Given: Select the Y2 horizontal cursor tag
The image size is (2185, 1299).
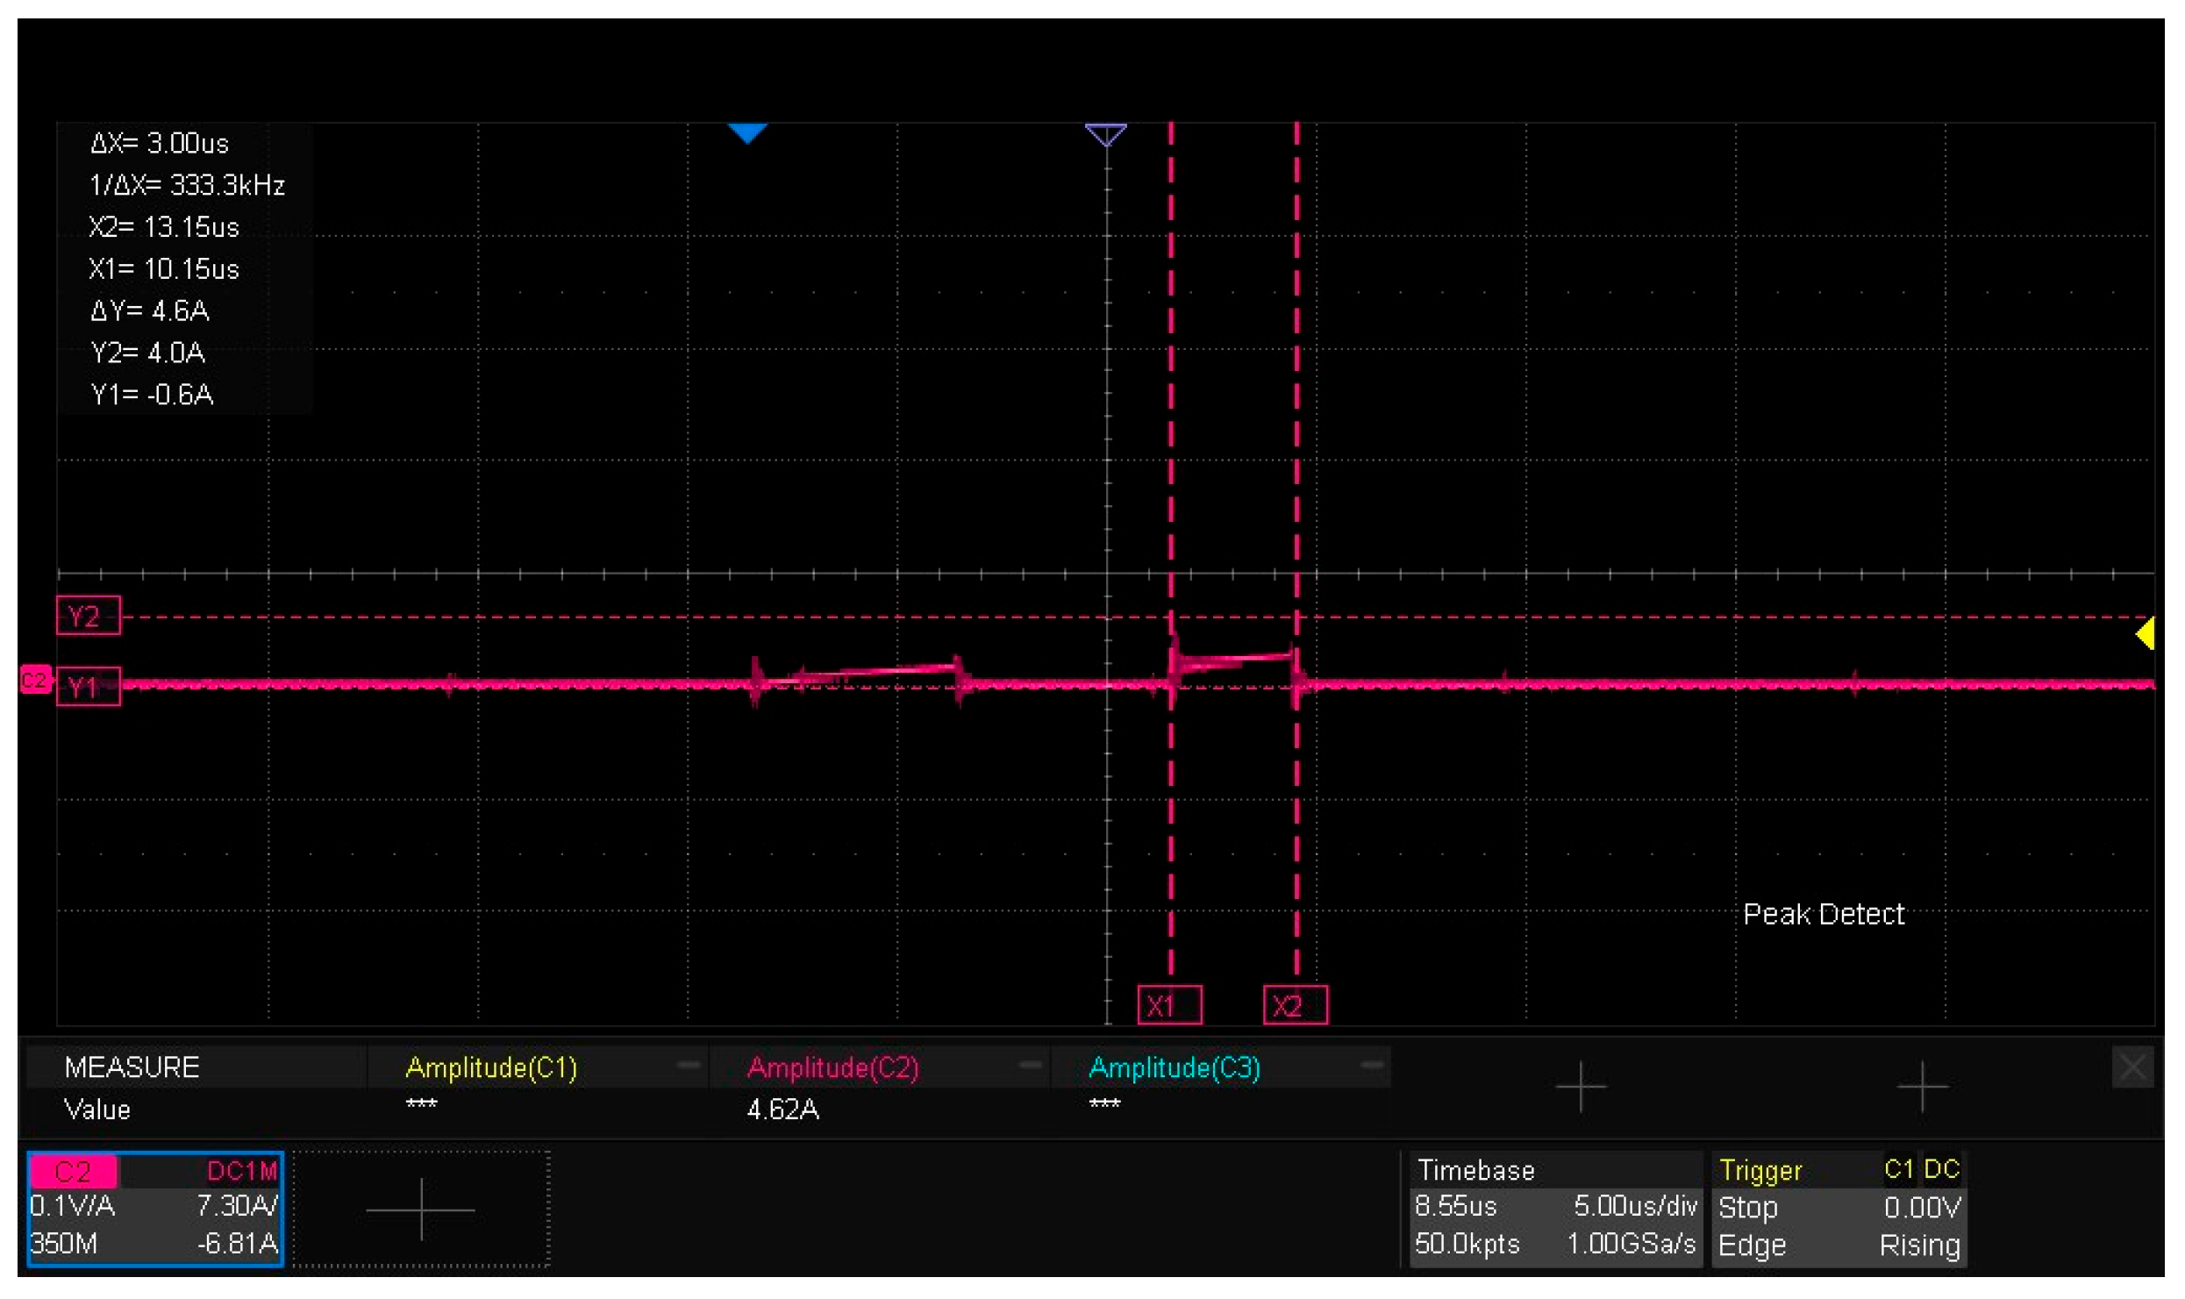Looking at the screenshot, I should coord(88,617).
